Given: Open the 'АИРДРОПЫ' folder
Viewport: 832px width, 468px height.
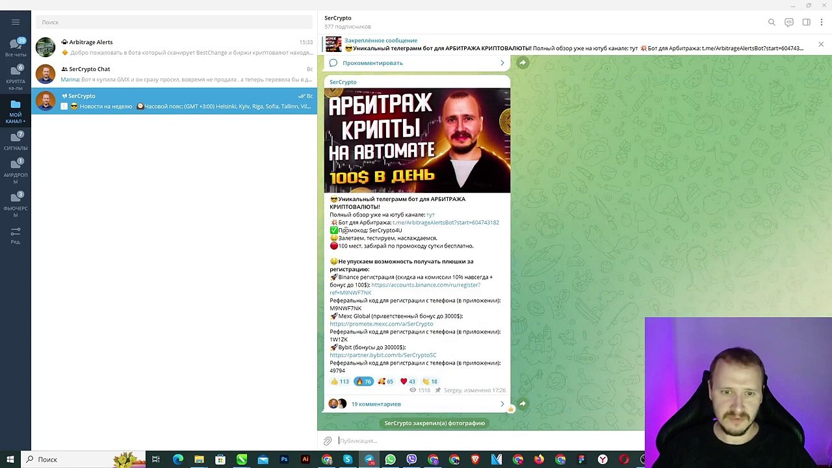Looking at the screenshot, I should tap(16, 171).
